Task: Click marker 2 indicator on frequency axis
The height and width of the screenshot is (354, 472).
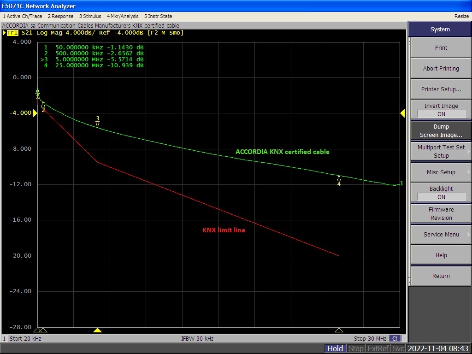Action: click(x=44, y=330)
